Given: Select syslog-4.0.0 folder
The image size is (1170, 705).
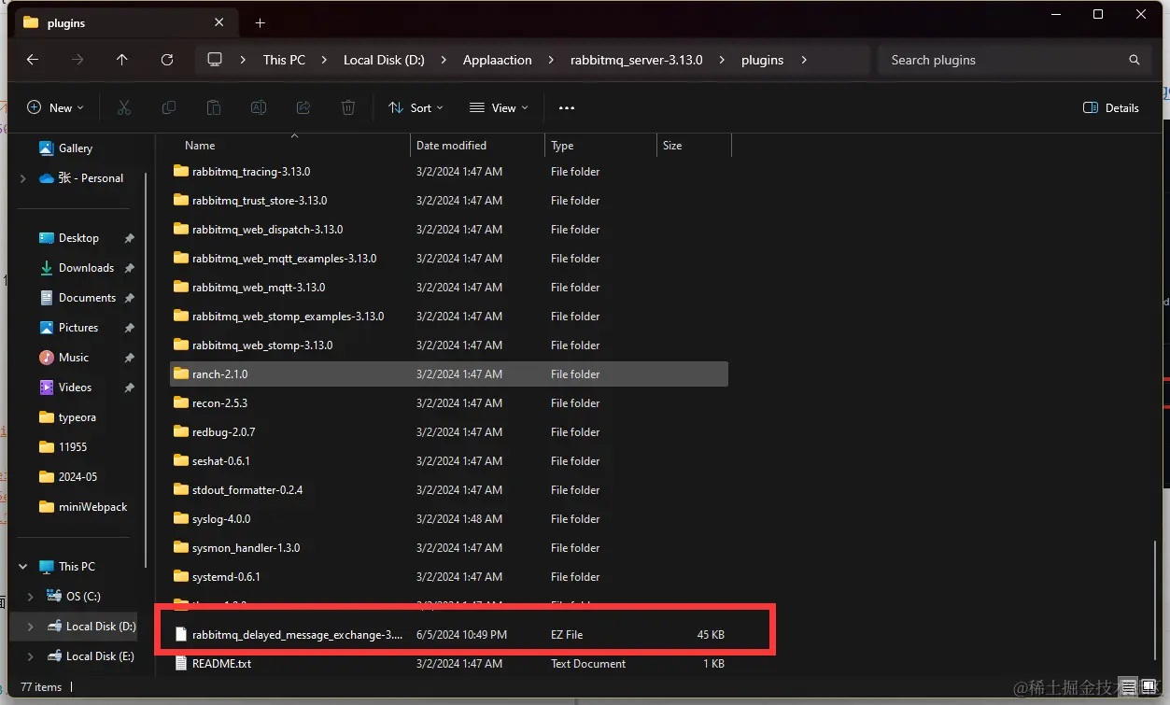Looking at the screenshot, I should click(x=448, y=518).
